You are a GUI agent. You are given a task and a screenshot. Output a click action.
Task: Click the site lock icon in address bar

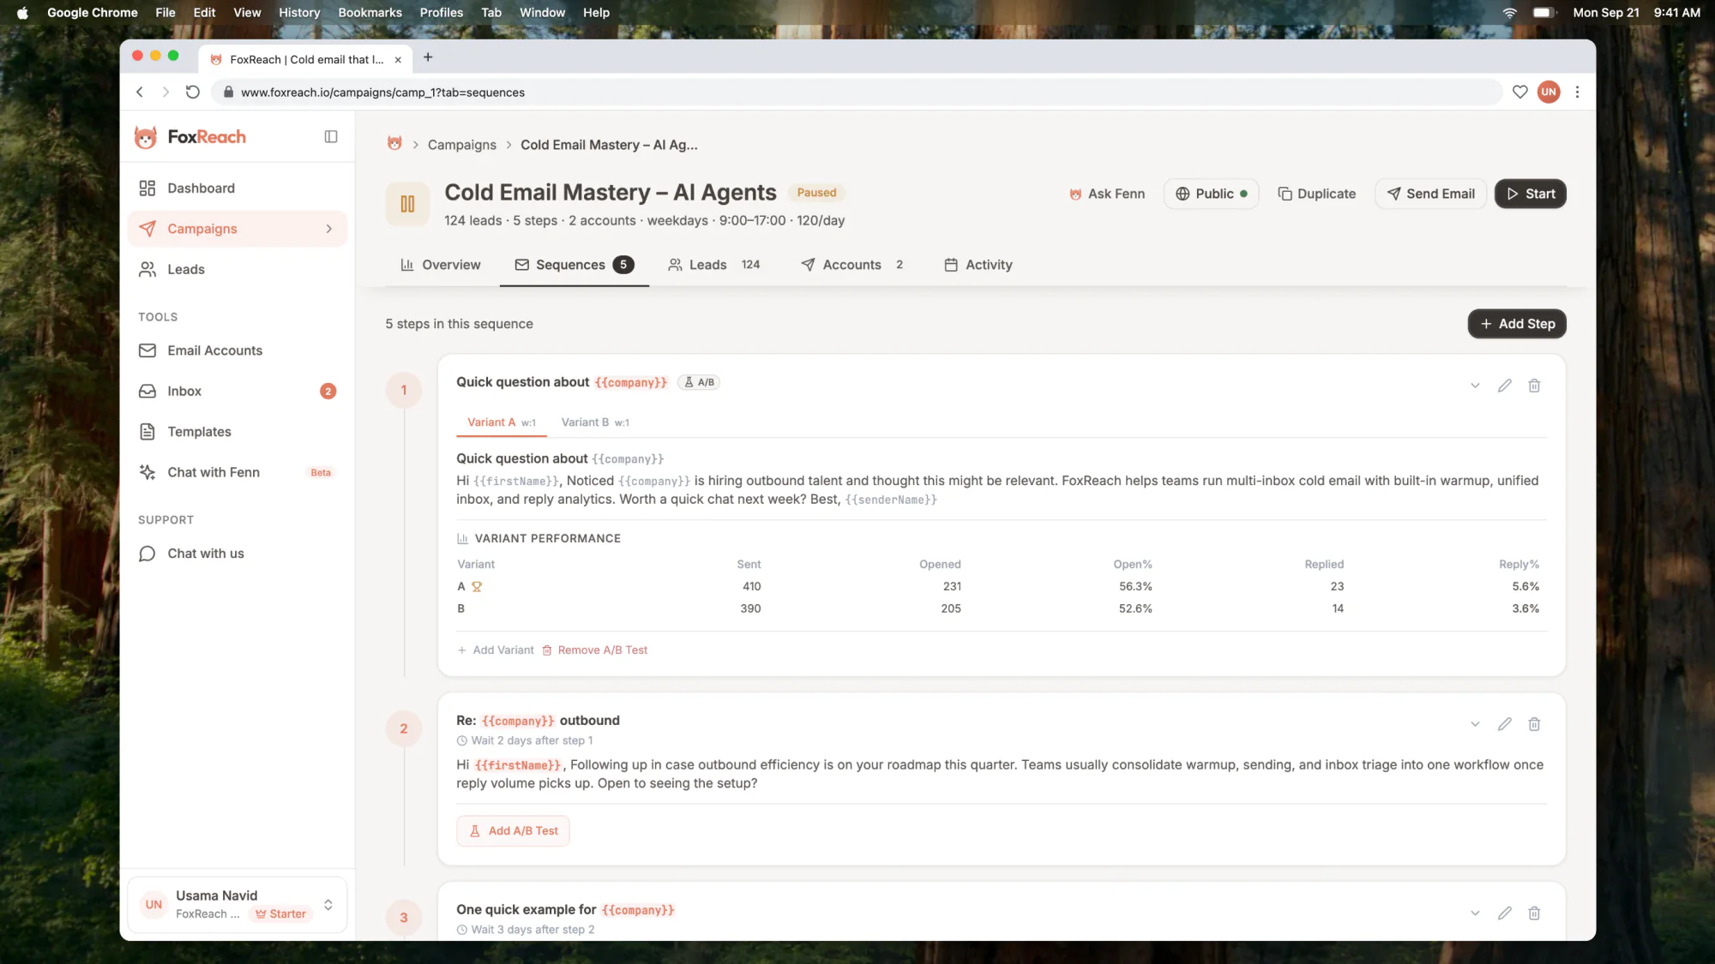pyautogui.click(x=228, y=92)
